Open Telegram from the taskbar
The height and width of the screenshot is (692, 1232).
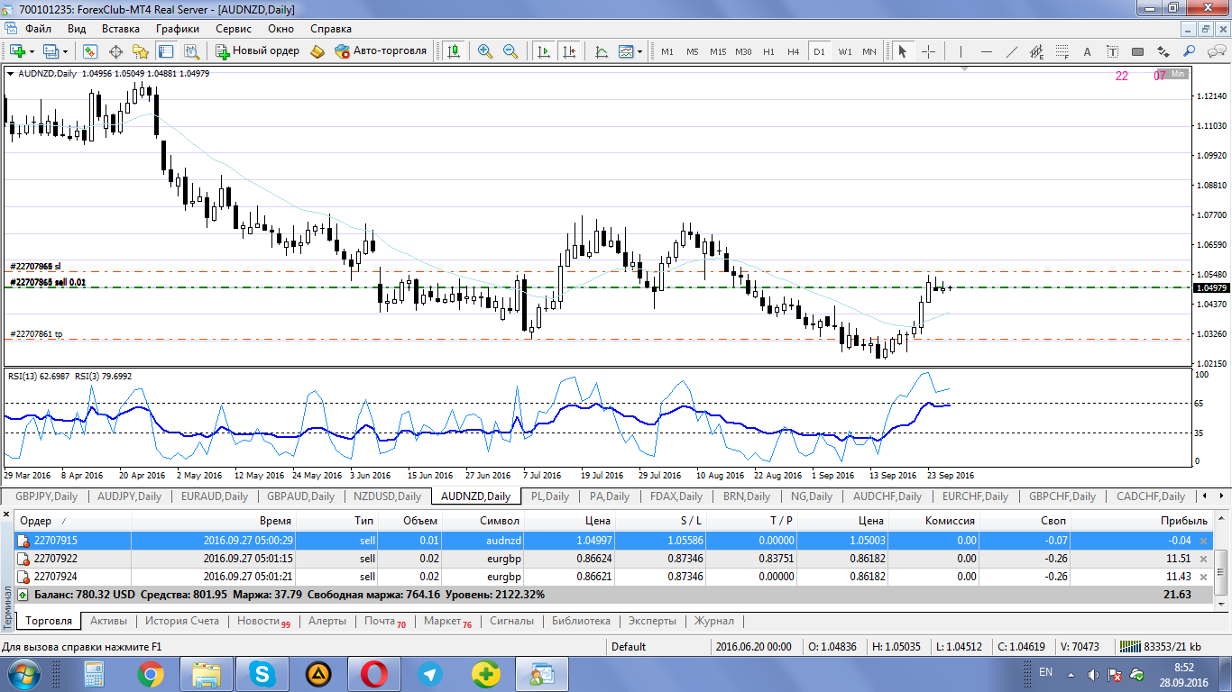430,674
